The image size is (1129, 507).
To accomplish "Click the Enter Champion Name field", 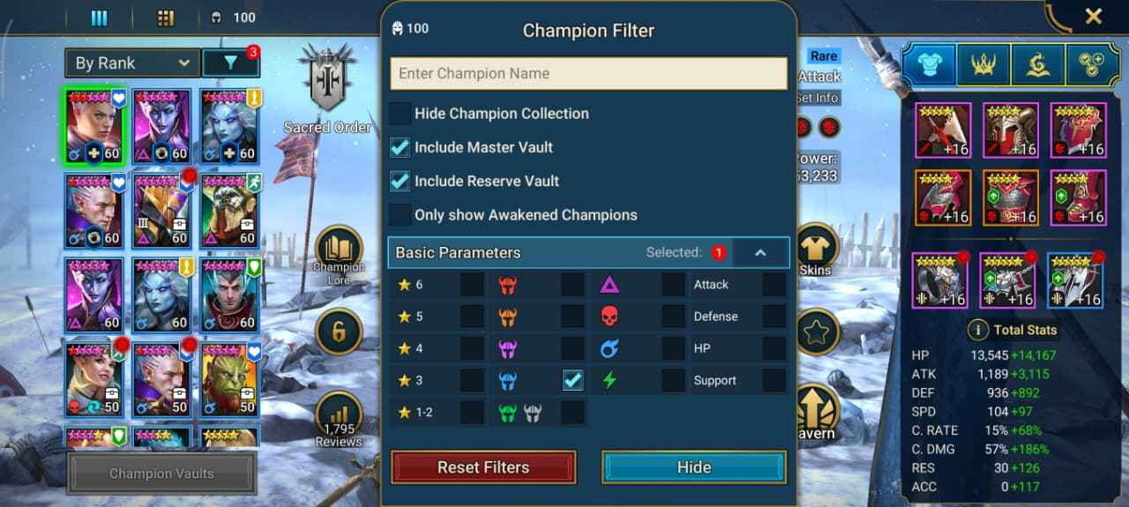I will coord(589,73).
